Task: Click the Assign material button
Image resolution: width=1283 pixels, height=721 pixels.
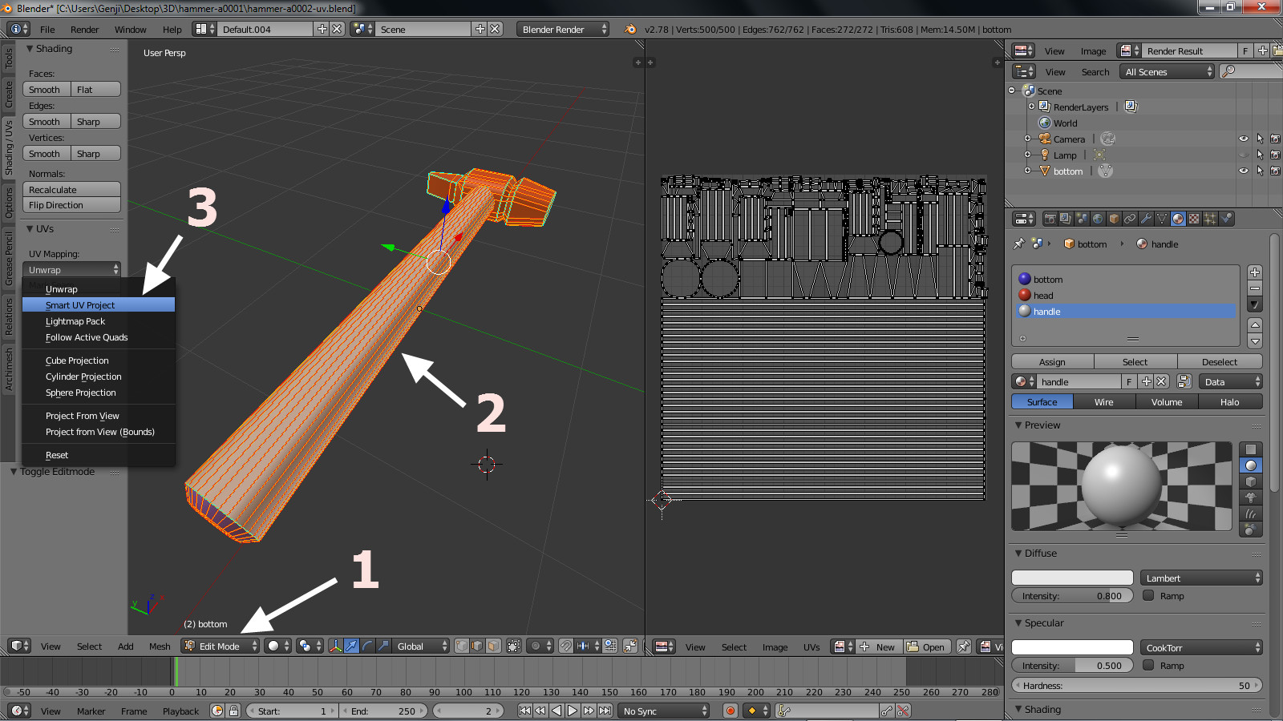Action: point(1052,362)
